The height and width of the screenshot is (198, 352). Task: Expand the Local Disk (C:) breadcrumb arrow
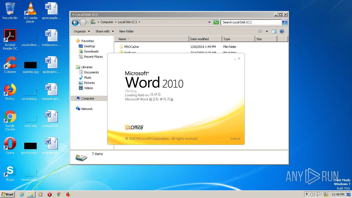[x=139, y=22]
